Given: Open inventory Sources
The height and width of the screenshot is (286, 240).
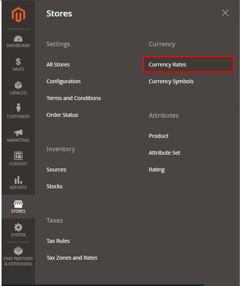Looking at the screenshot, I should [x=56, y=170].
